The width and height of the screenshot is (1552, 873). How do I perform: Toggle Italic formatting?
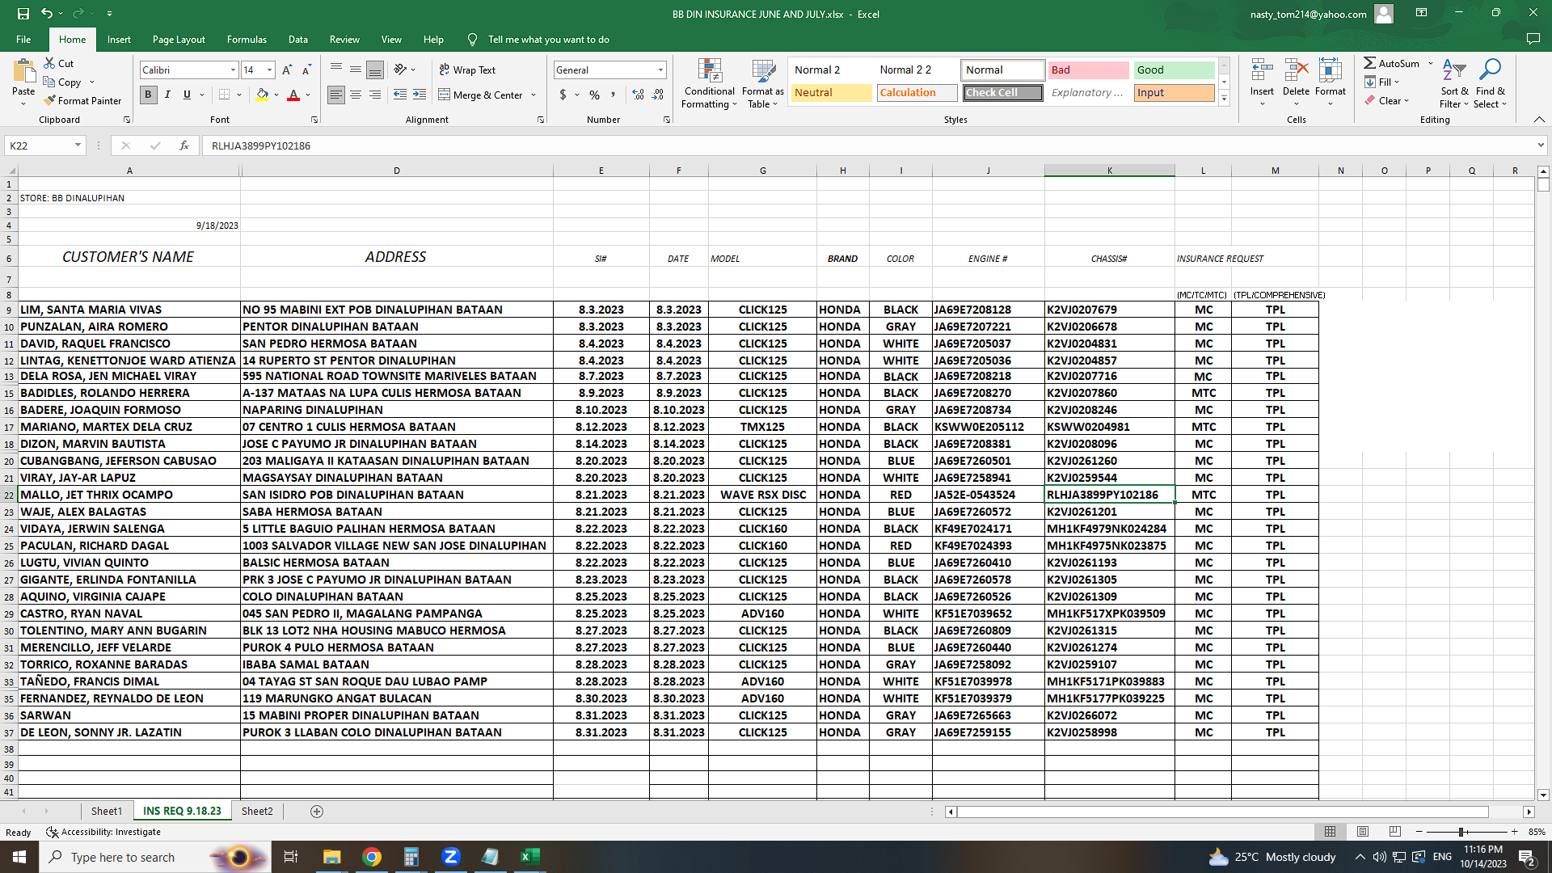(x=167, y=95)
